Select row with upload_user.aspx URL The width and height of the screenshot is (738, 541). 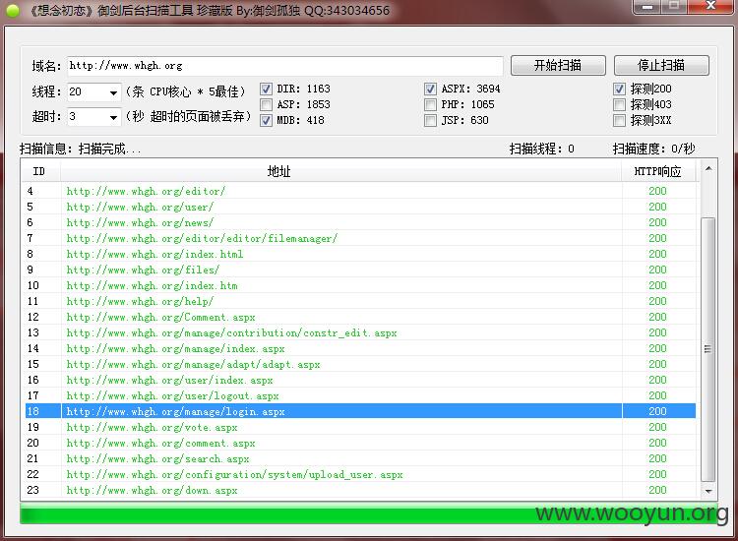360,474
